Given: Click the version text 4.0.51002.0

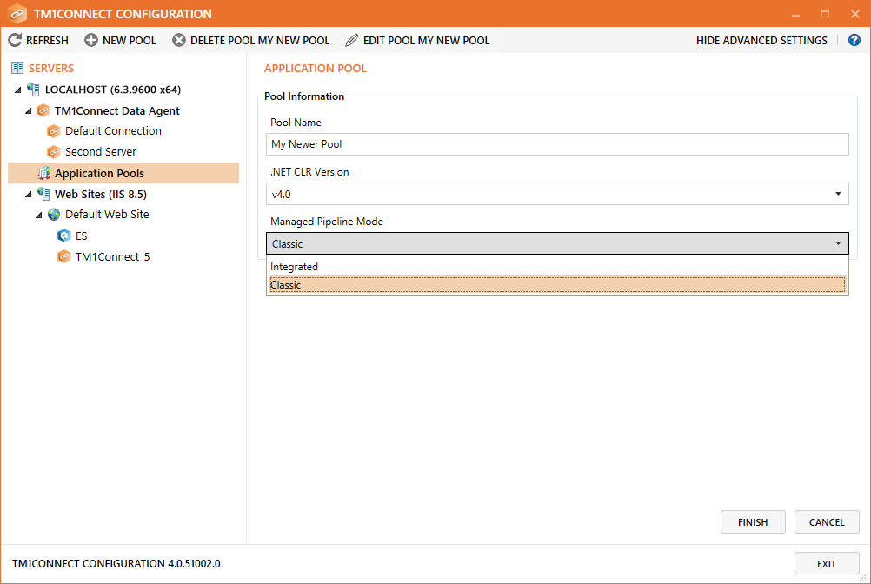Looking at the screenshot, I should pos(194,563).
